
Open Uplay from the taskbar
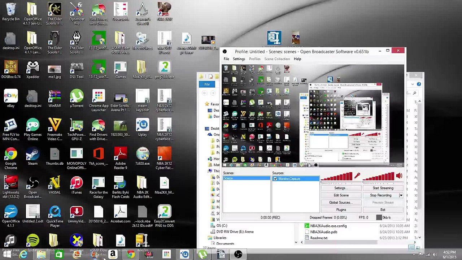[184, 255]
